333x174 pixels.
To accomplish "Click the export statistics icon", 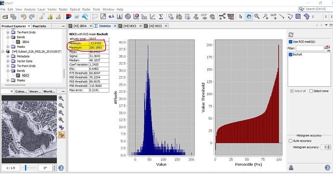I will [291, 168].
